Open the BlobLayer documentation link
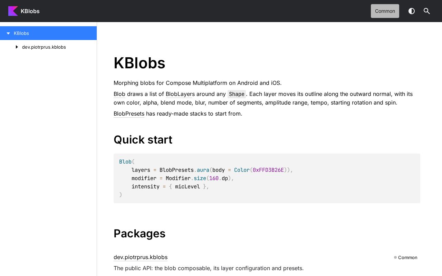 [179, 94]
